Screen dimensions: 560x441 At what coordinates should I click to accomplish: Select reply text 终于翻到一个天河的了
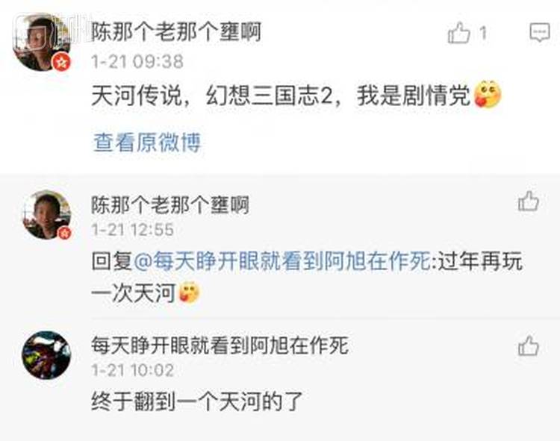[197, 401]
